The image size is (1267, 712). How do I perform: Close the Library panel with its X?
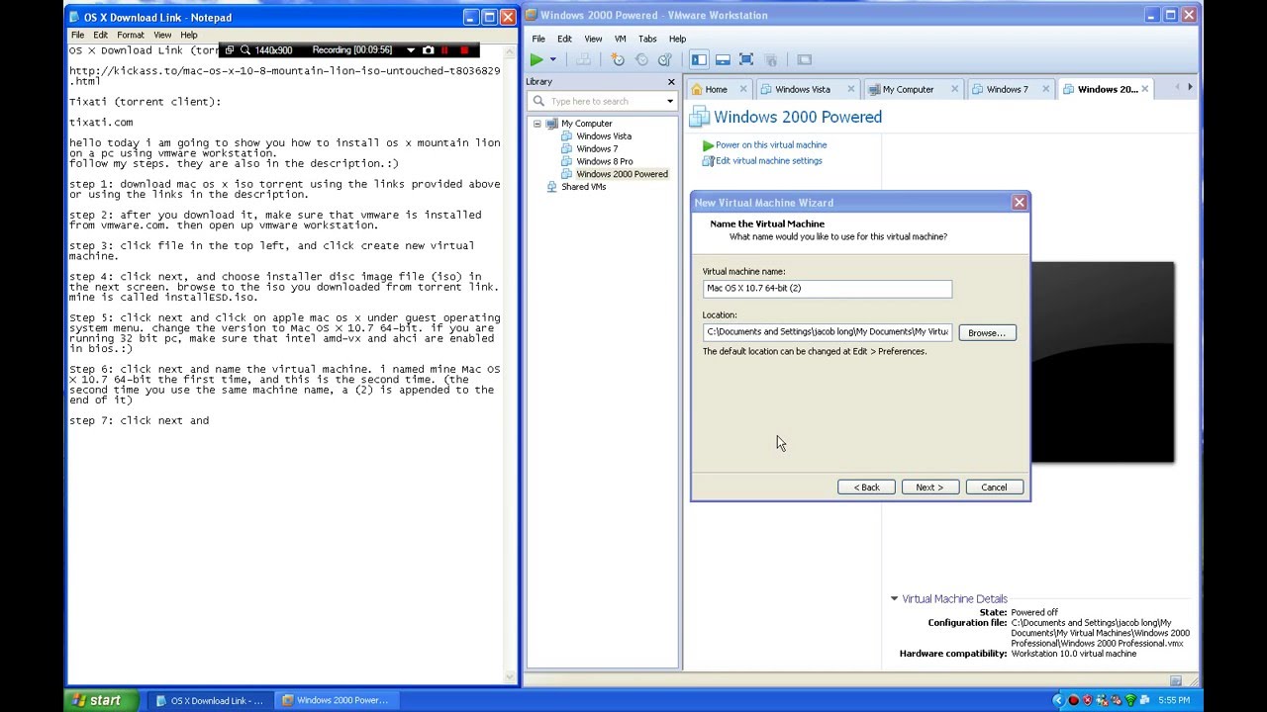point(671,82)
